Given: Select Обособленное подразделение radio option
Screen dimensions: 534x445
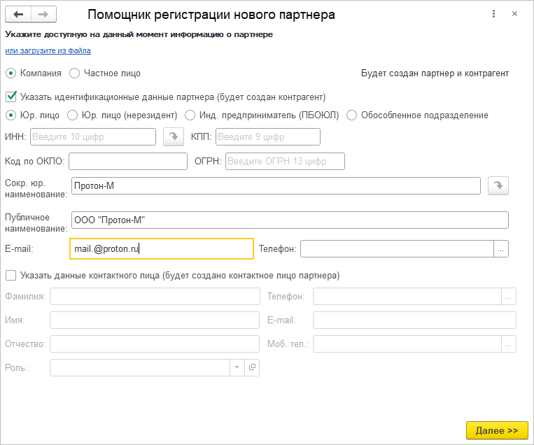Looking at the screenshot, I should 351,115.
